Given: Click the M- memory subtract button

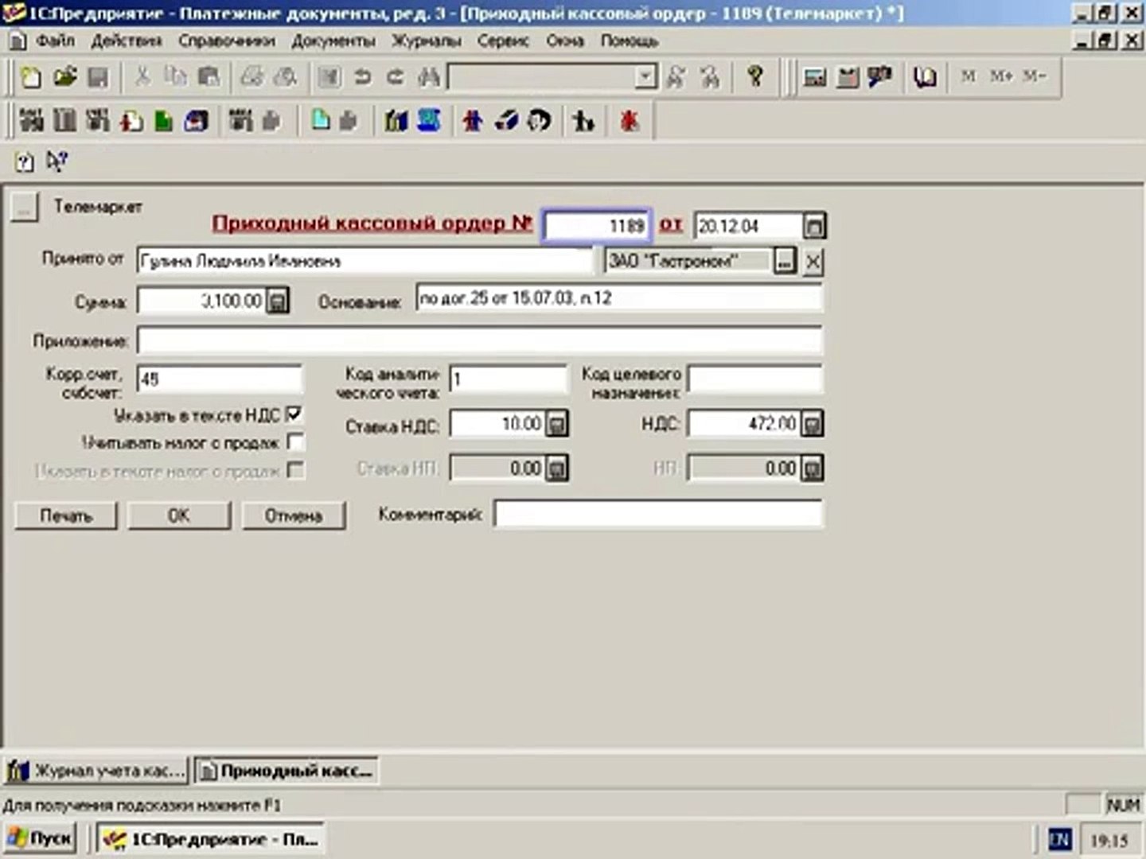Looking at the screenshot, I should point(1035,76).
